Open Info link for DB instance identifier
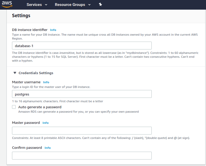The height and width of the screenshot is (166, 206). point(53,30)
